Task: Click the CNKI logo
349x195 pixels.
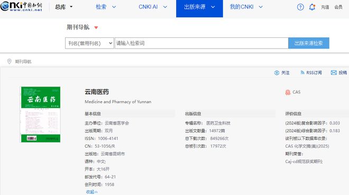Action: click(21, 6)
